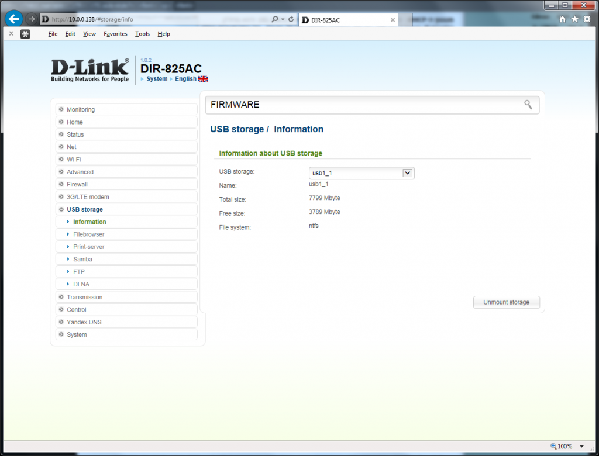Click the magnifier icon in FIRMWARE search box
The height and width of the screenshot is (456, 599).
(528, 105)
